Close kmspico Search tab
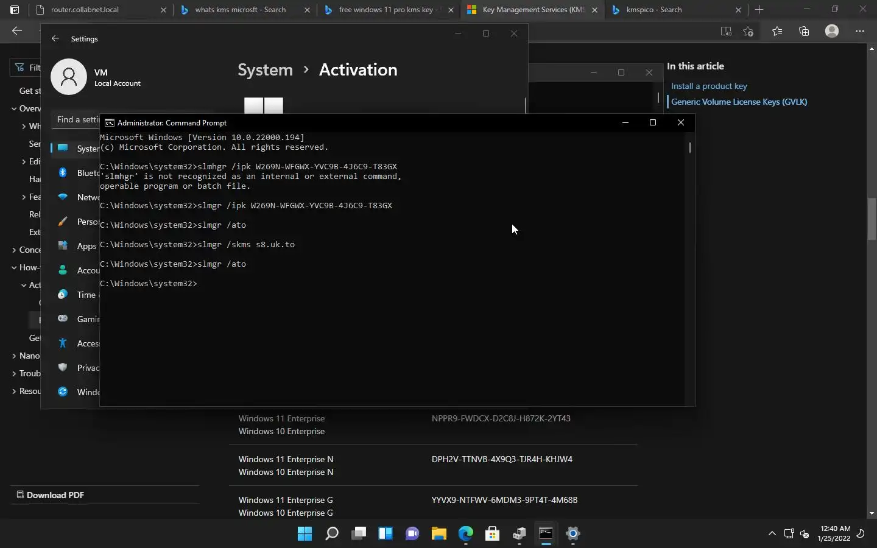This screenshot has width=877, height=548. click(x=738, y=10)
